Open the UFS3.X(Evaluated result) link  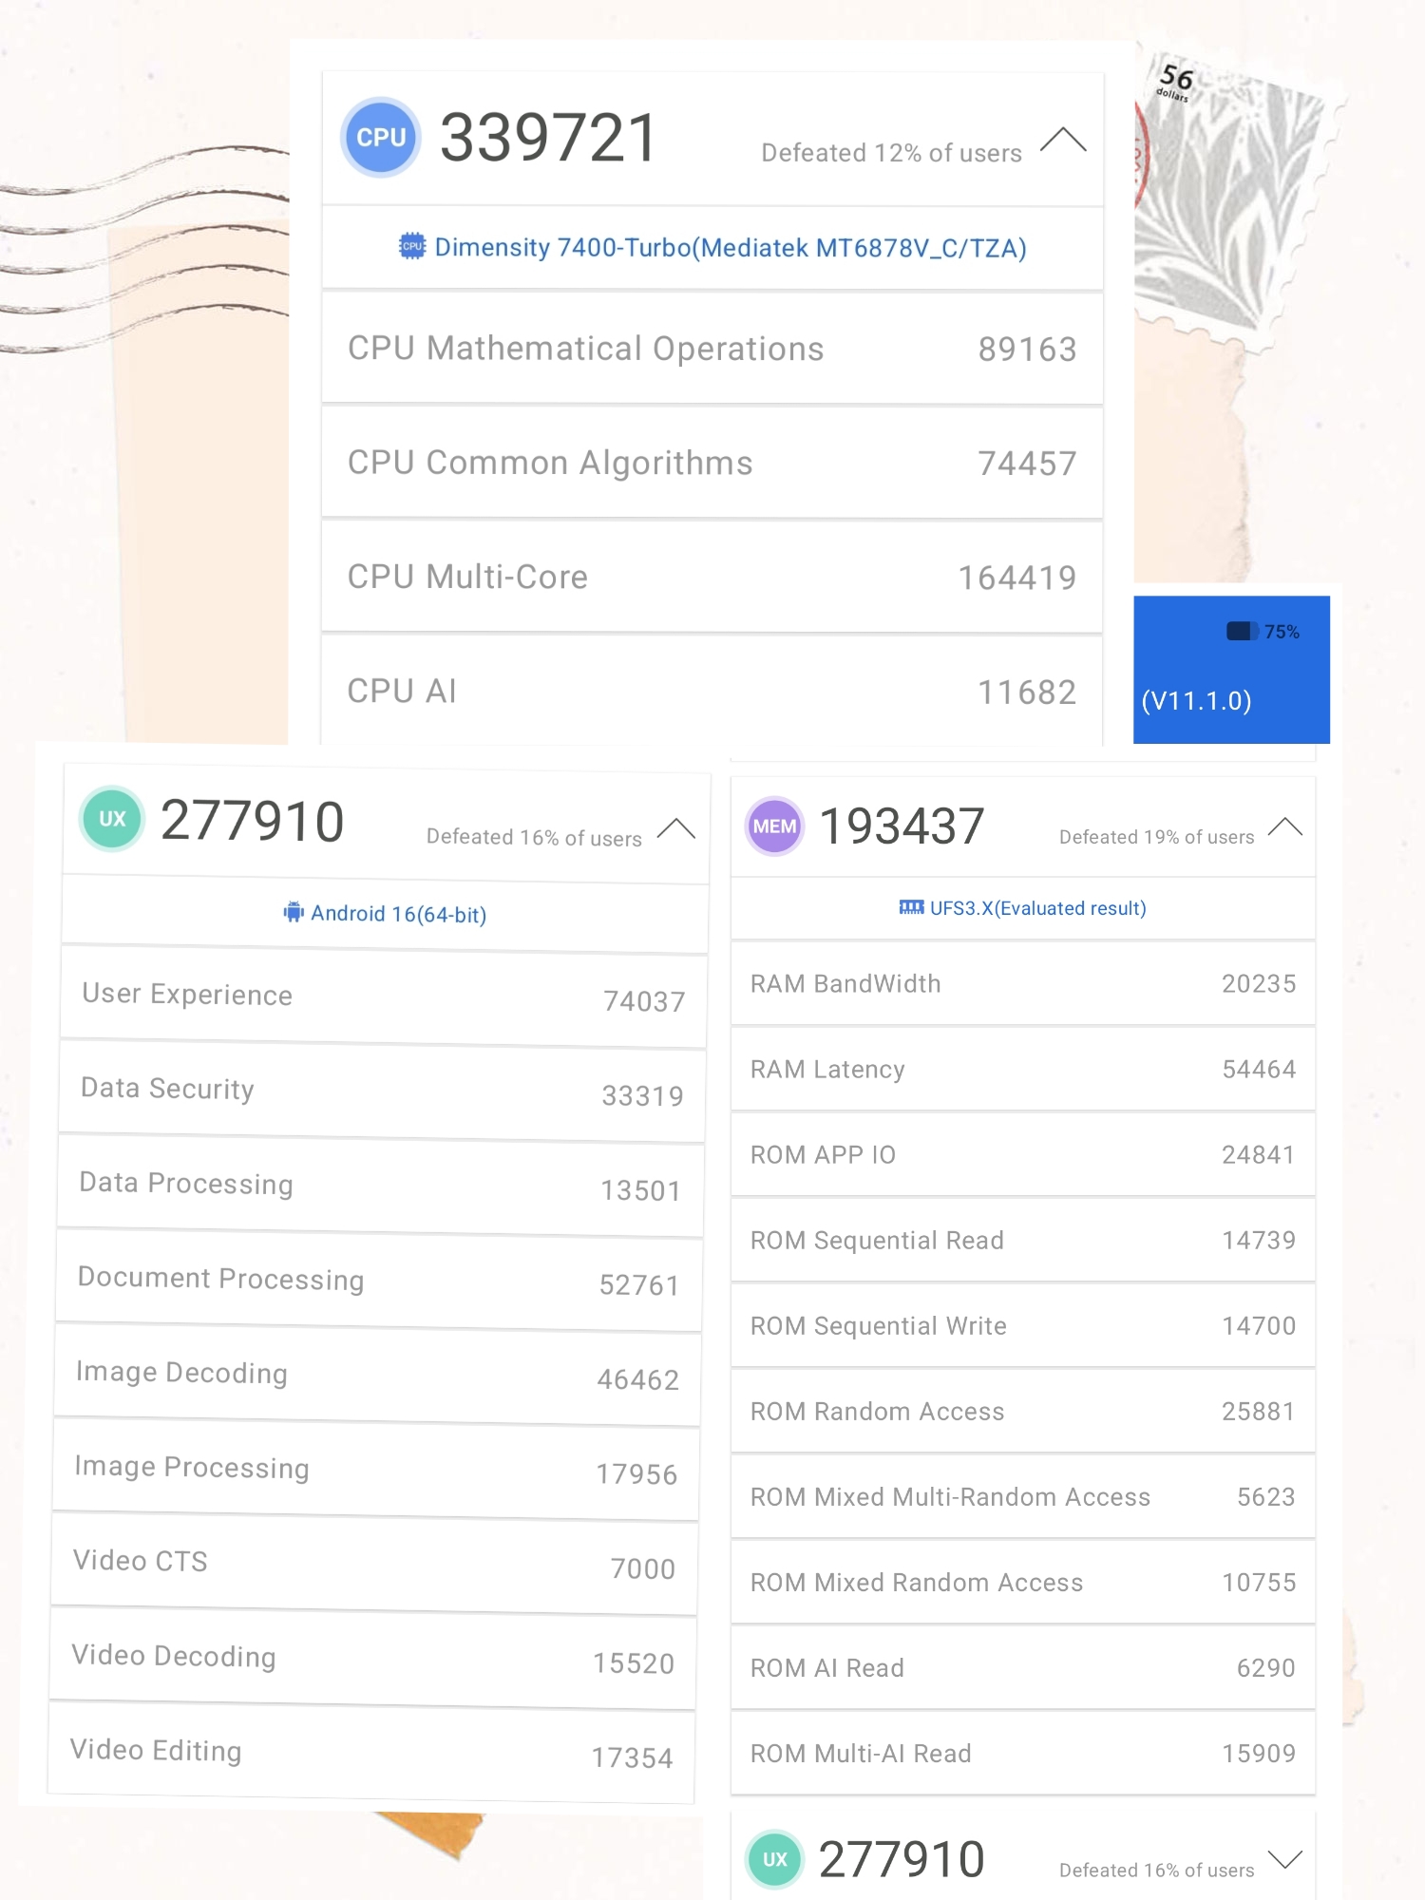[1037, 908]
